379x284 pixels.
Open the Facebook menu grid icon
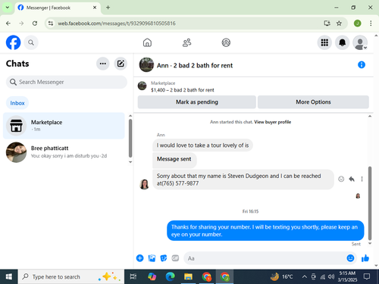[x=324, y=42]
